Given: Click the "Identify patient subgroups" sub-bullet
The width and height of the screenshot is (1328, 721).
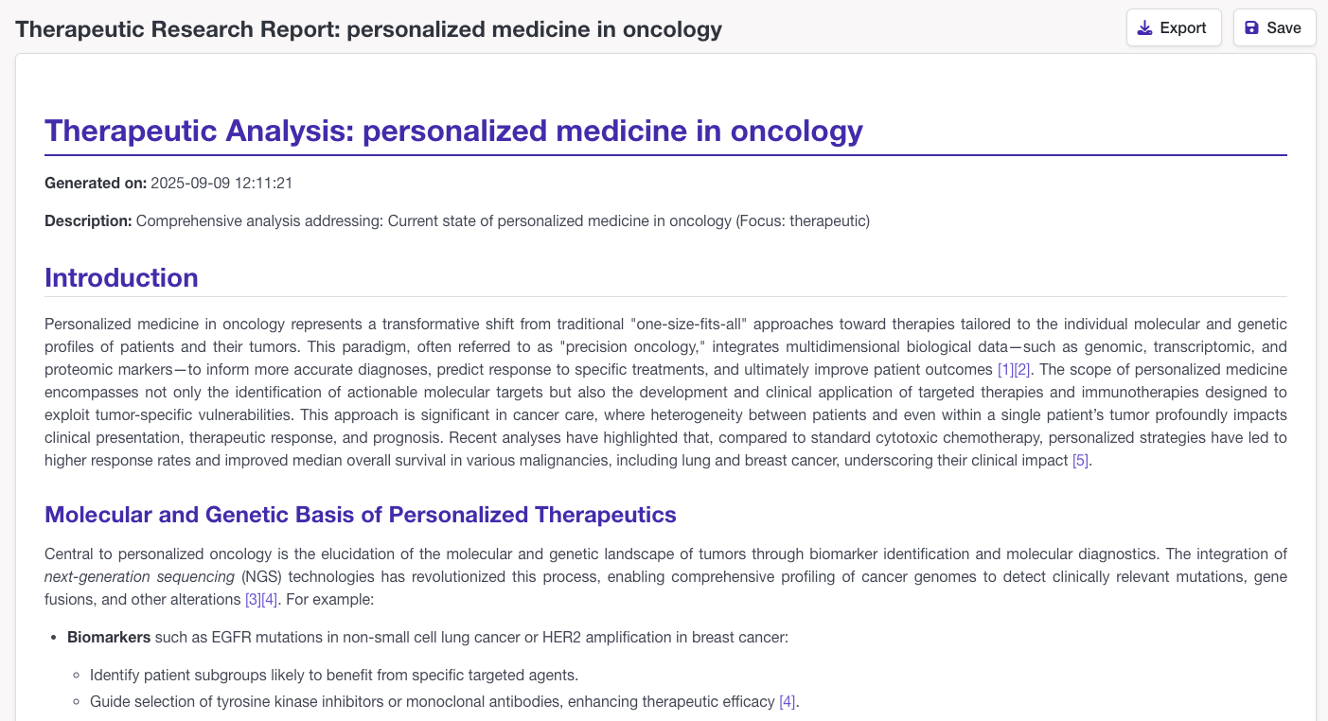Looking at the screenshot, I should click(x=333, y=675).
